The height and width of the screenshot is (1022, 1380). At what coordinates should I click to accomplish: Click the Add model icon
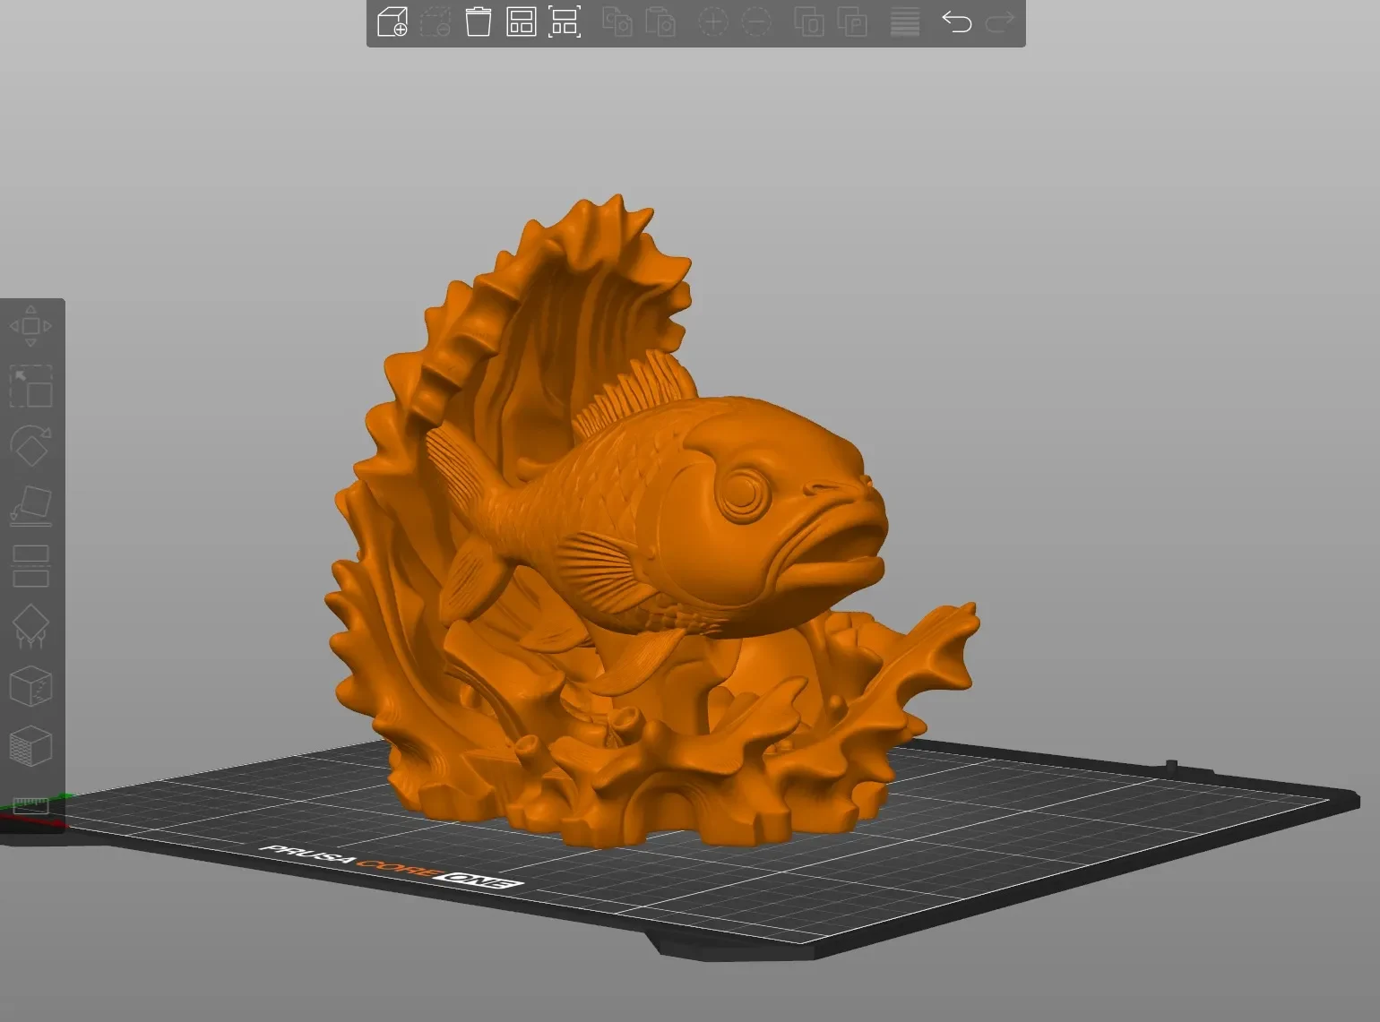point(392,22)
